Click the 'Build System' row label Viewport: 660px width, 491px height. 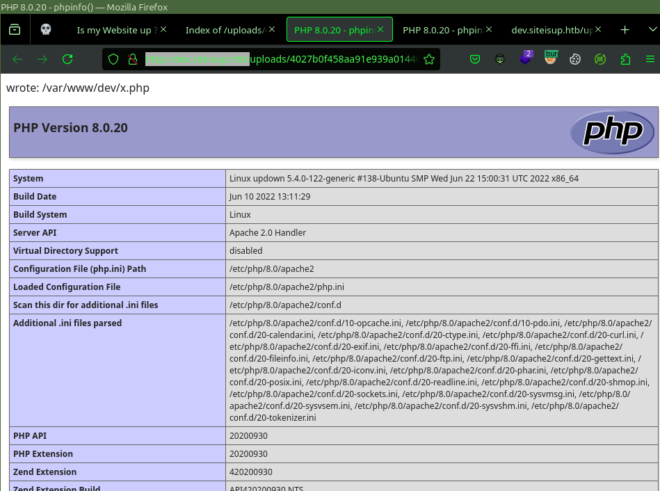pyautogui.click(x=40, y=215)
